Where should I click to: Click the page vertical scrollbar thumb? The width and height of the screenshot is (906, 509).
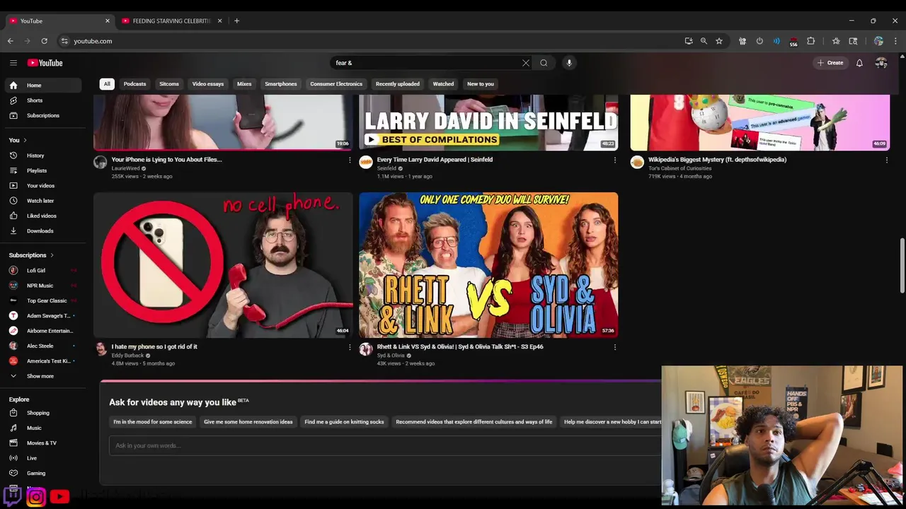pyautogui.click(x=902, y=265)
